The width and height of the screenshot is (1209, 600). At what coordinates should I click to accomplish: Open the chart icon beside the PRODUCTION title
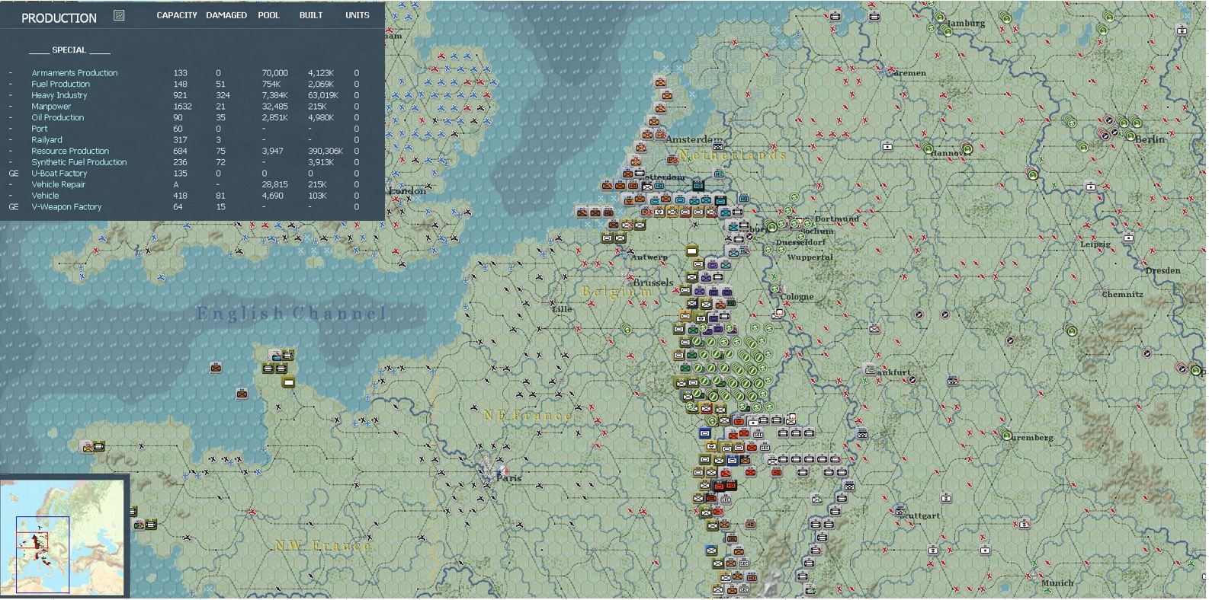click(119, 15)
